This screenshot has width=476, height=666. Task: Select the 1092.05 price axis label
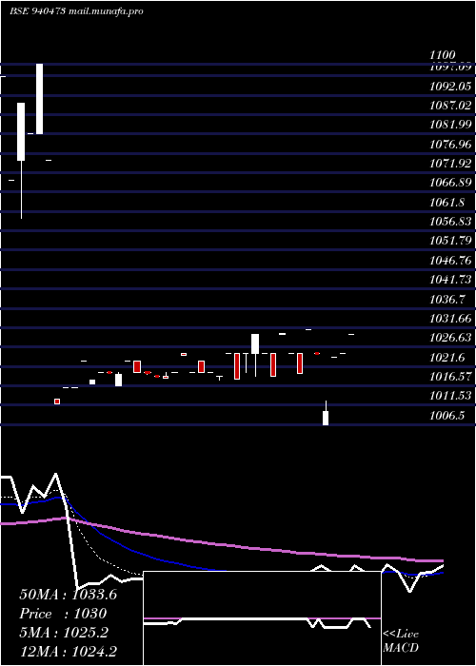450,87
